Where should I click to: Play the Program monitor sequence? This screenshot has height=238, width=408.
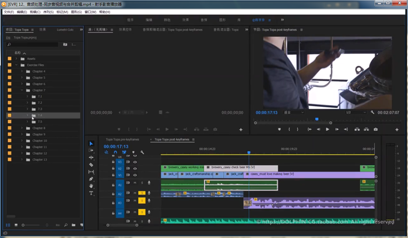click(x=328, y=129)
